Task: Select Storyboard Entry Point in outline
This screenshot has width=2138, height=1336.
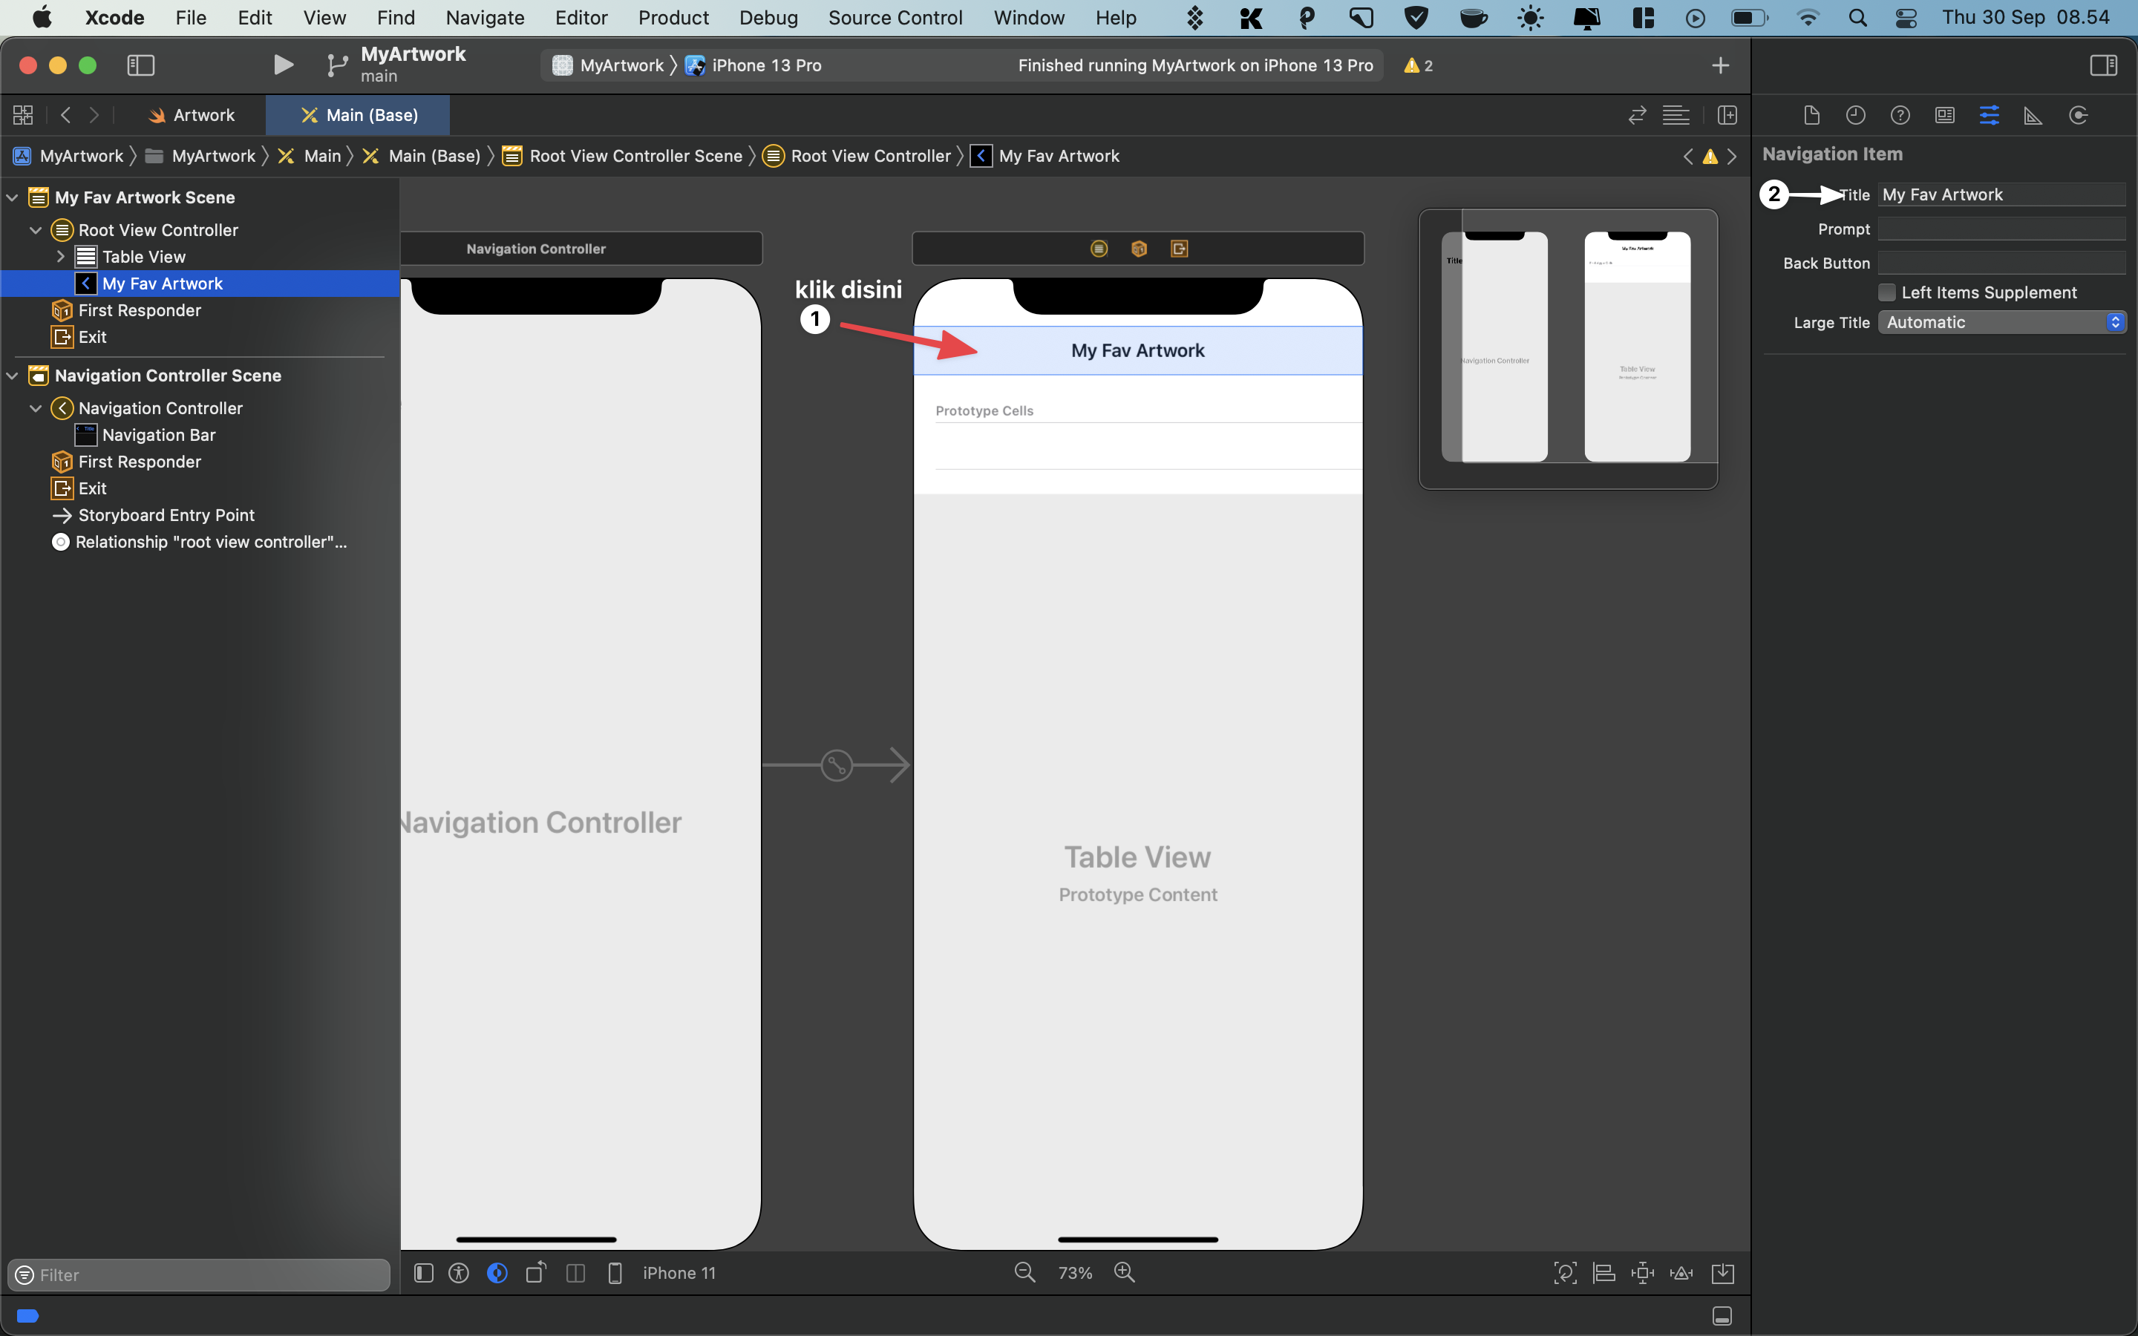Action: click(x=166, y=515)
